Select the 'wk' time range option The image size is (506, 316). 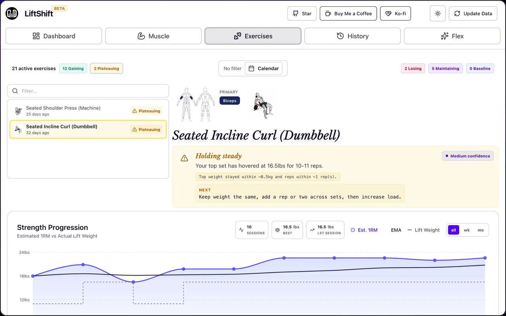[x=467, y=230]
